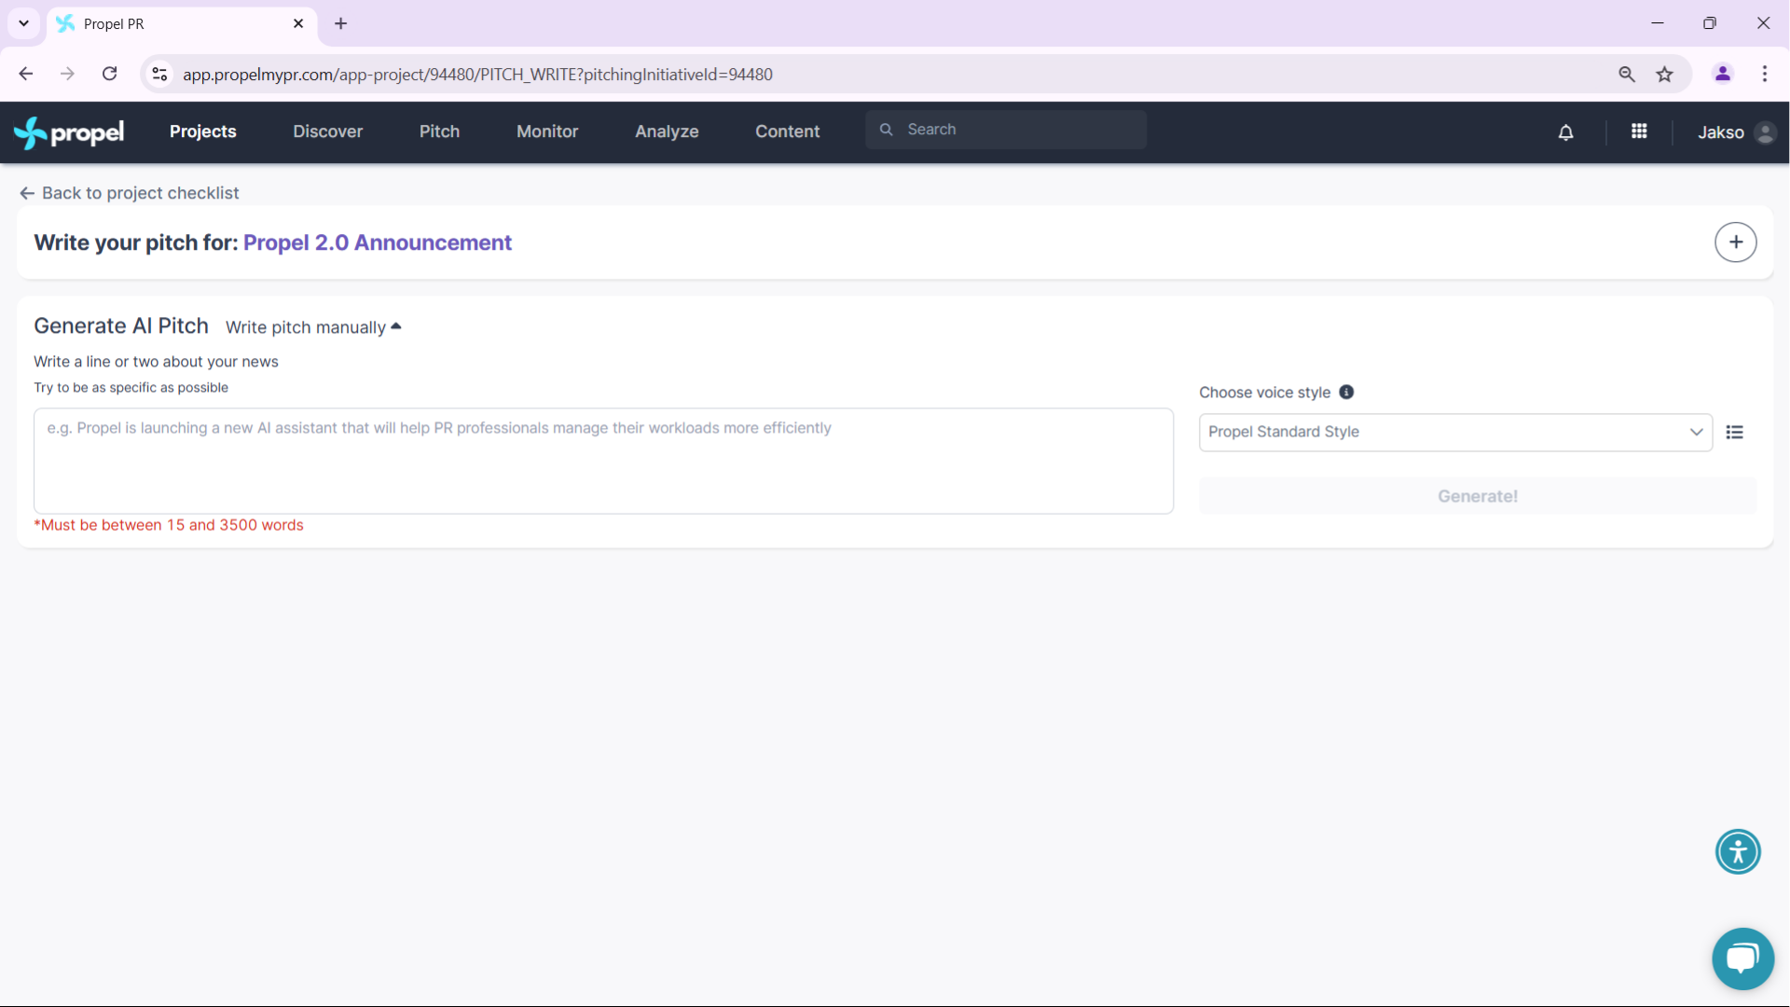Open the accessibility widget
Viewport: 1790px width, 1007px height.
[1738, 851]
